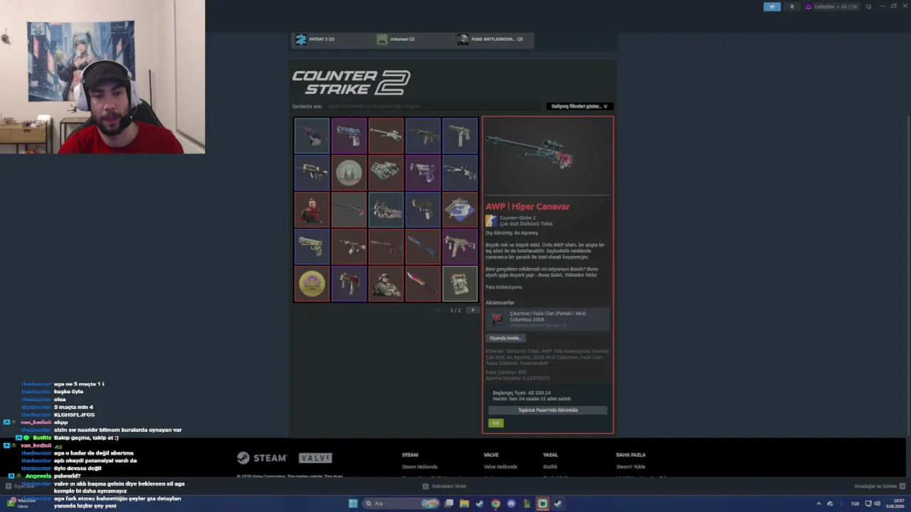Viewport: 911px width, 512px height.
Task: Open the taskbar clock and date
Action: (x=896, y=503)
